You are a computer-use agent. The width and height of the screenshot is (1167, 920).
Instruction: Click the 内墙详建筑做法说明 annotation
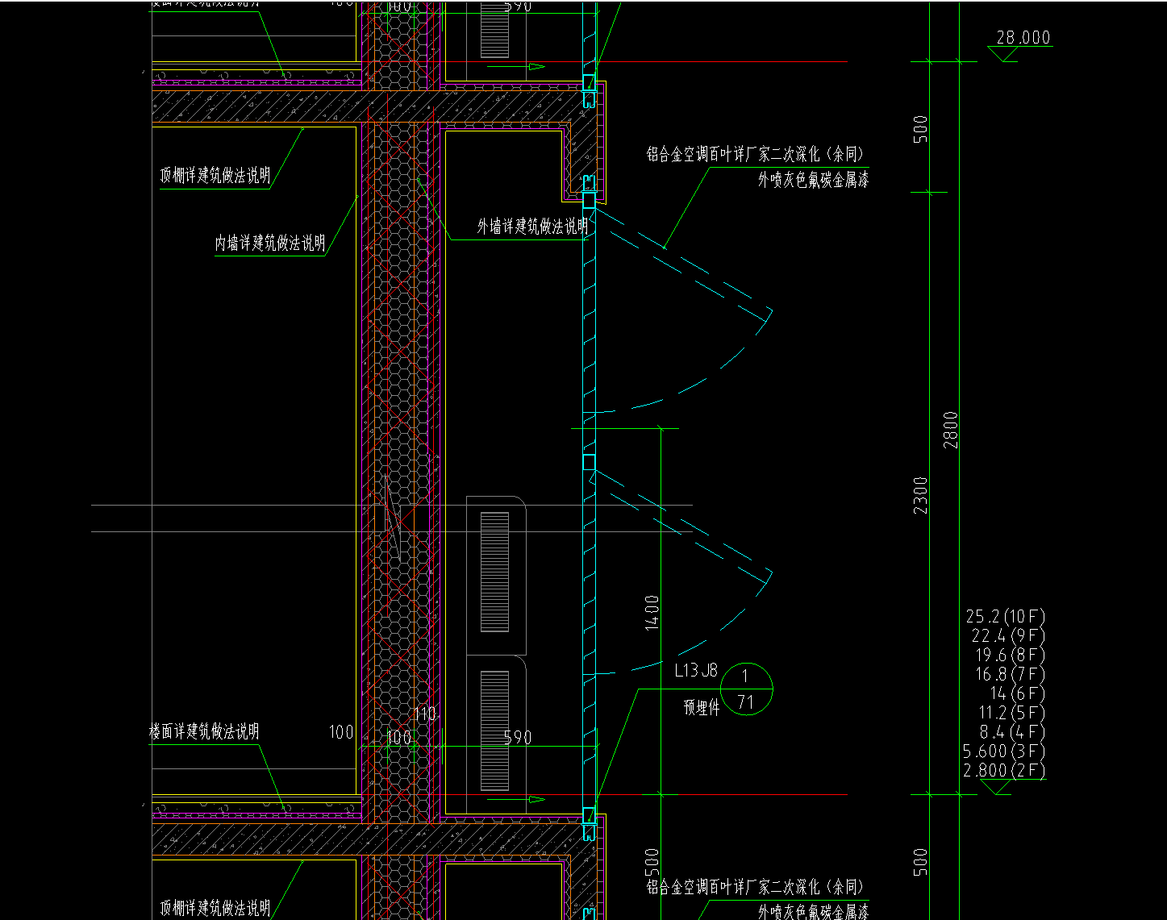tap(269, 243)
